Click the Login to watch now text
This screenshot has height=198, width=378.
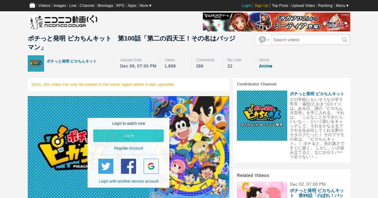point(129,124)
